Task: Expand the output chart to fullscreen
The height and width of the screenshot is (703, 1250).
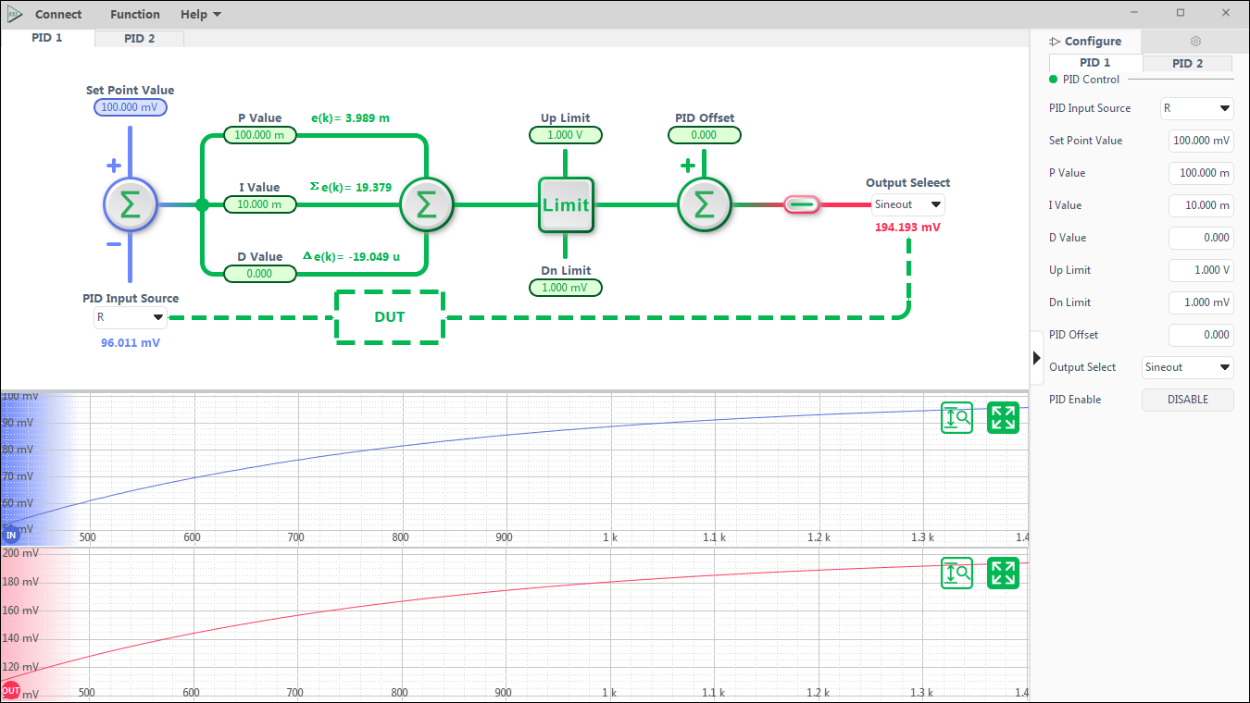Action: tap(1003, 573)
